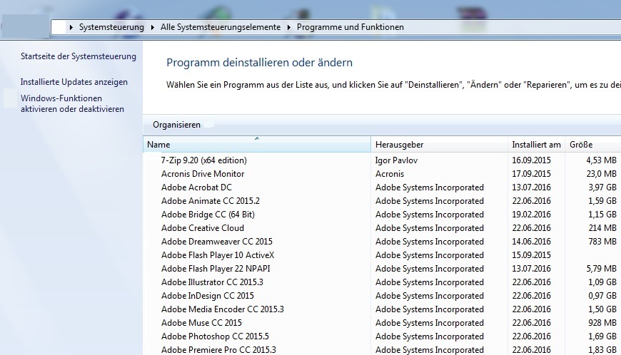The image size is (621, 355).
Task: Select 7-Zip 9.20 (x64 edition)
Action: (203, 160)
